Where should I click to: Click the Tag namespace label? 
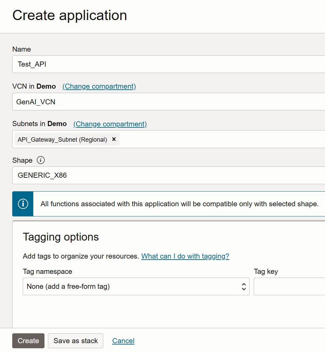(47, 271)
